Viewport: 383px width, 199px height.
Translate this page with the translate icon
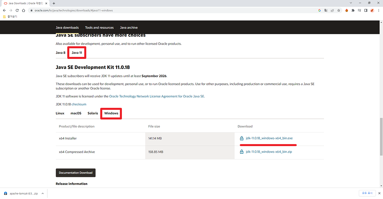point(326,11)
